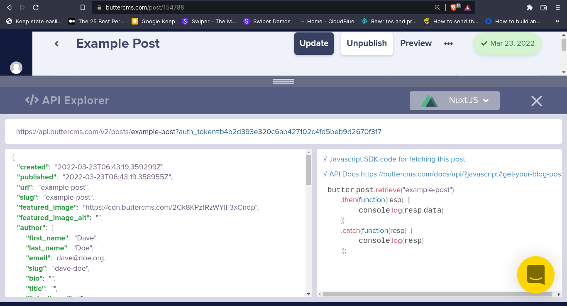Click the Mar 23, 2022 status badge
The width and height of the screenshot is (567, 306).
[507, 43]
